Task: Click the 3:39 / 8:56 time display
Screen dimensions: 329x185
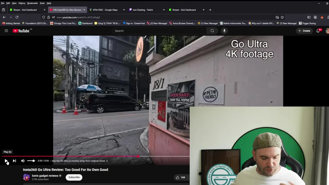Action: click(43, 161)
